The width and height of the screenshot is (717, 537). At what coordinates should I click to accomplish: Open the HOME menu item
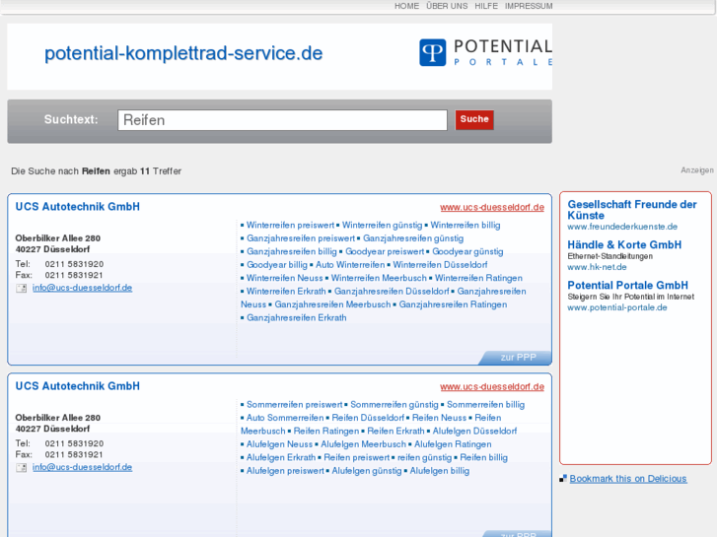coord(406,6)
